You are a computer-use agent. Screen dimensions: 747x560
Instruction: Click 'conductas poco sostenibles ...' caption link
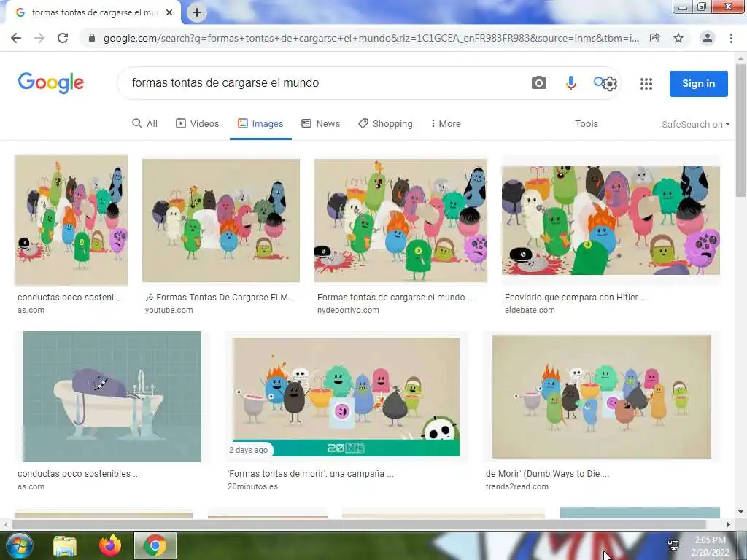tap(79, 474)
